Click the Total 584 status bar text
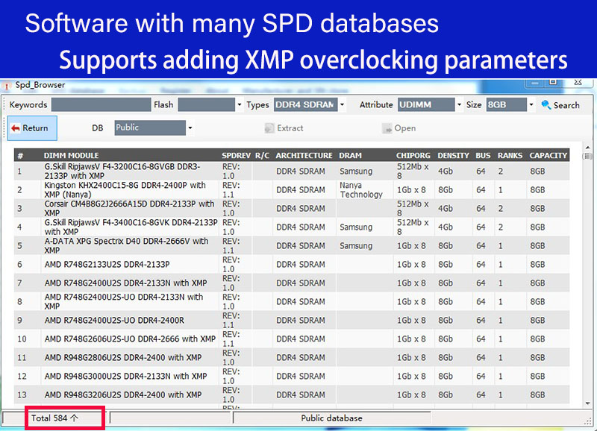This screenshot has height=431, width=597. [x=54, y=418]
